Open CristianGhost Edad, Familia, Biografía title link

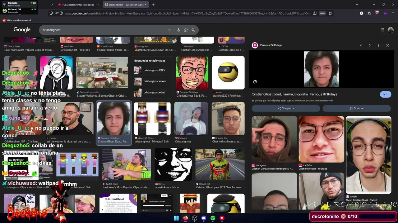[x=294, y=94]
